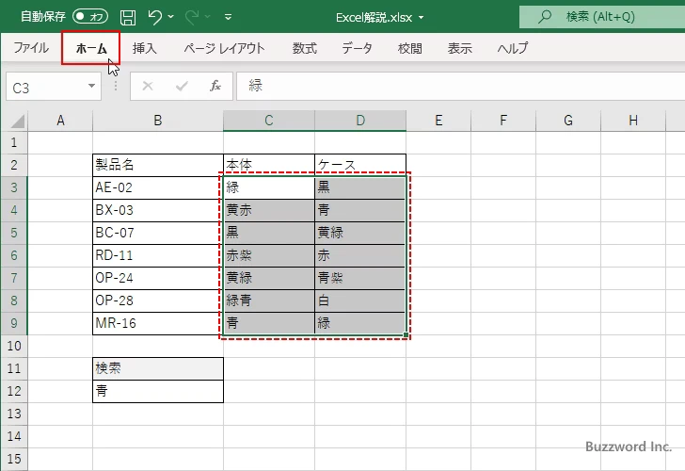Click the magnifier icon in search box
The height and width of the screenshot is (471, 685).
544,16
